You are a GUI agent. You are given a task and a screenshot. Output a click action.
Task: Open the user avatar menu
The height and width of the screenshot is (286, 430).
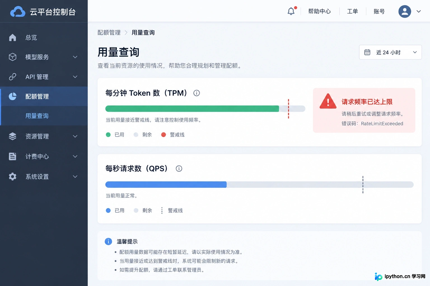(x=405, y=11)
